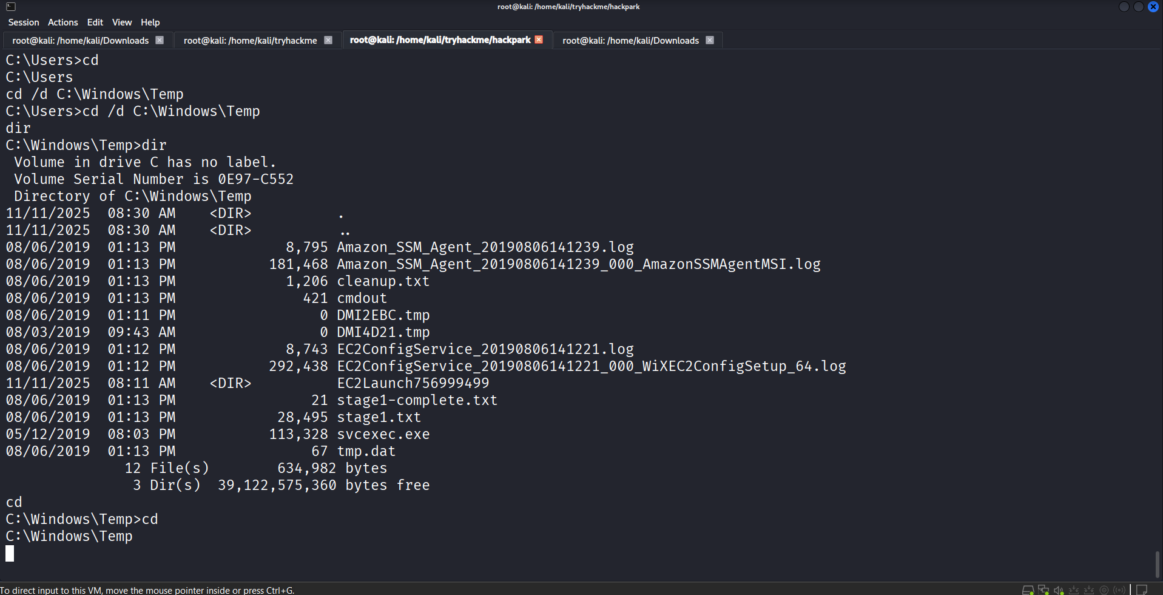Viewport: 1163px width, 595px height.
Task: Click the wireless broadcast signal icon
Action: point(1119,590)
